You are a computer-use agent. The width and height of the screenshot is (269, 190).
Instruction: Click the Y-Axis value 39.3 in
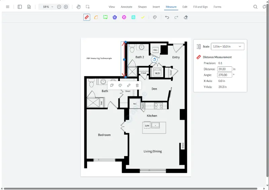click(222, 87)
